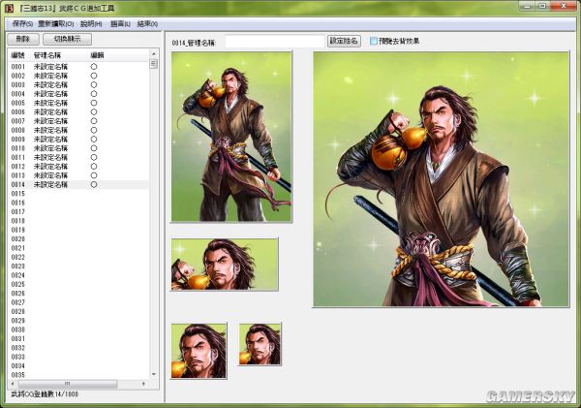This screenshot has width=581, height=408.
Task: Open the 語言(L) menu
Action: point(120,23)
